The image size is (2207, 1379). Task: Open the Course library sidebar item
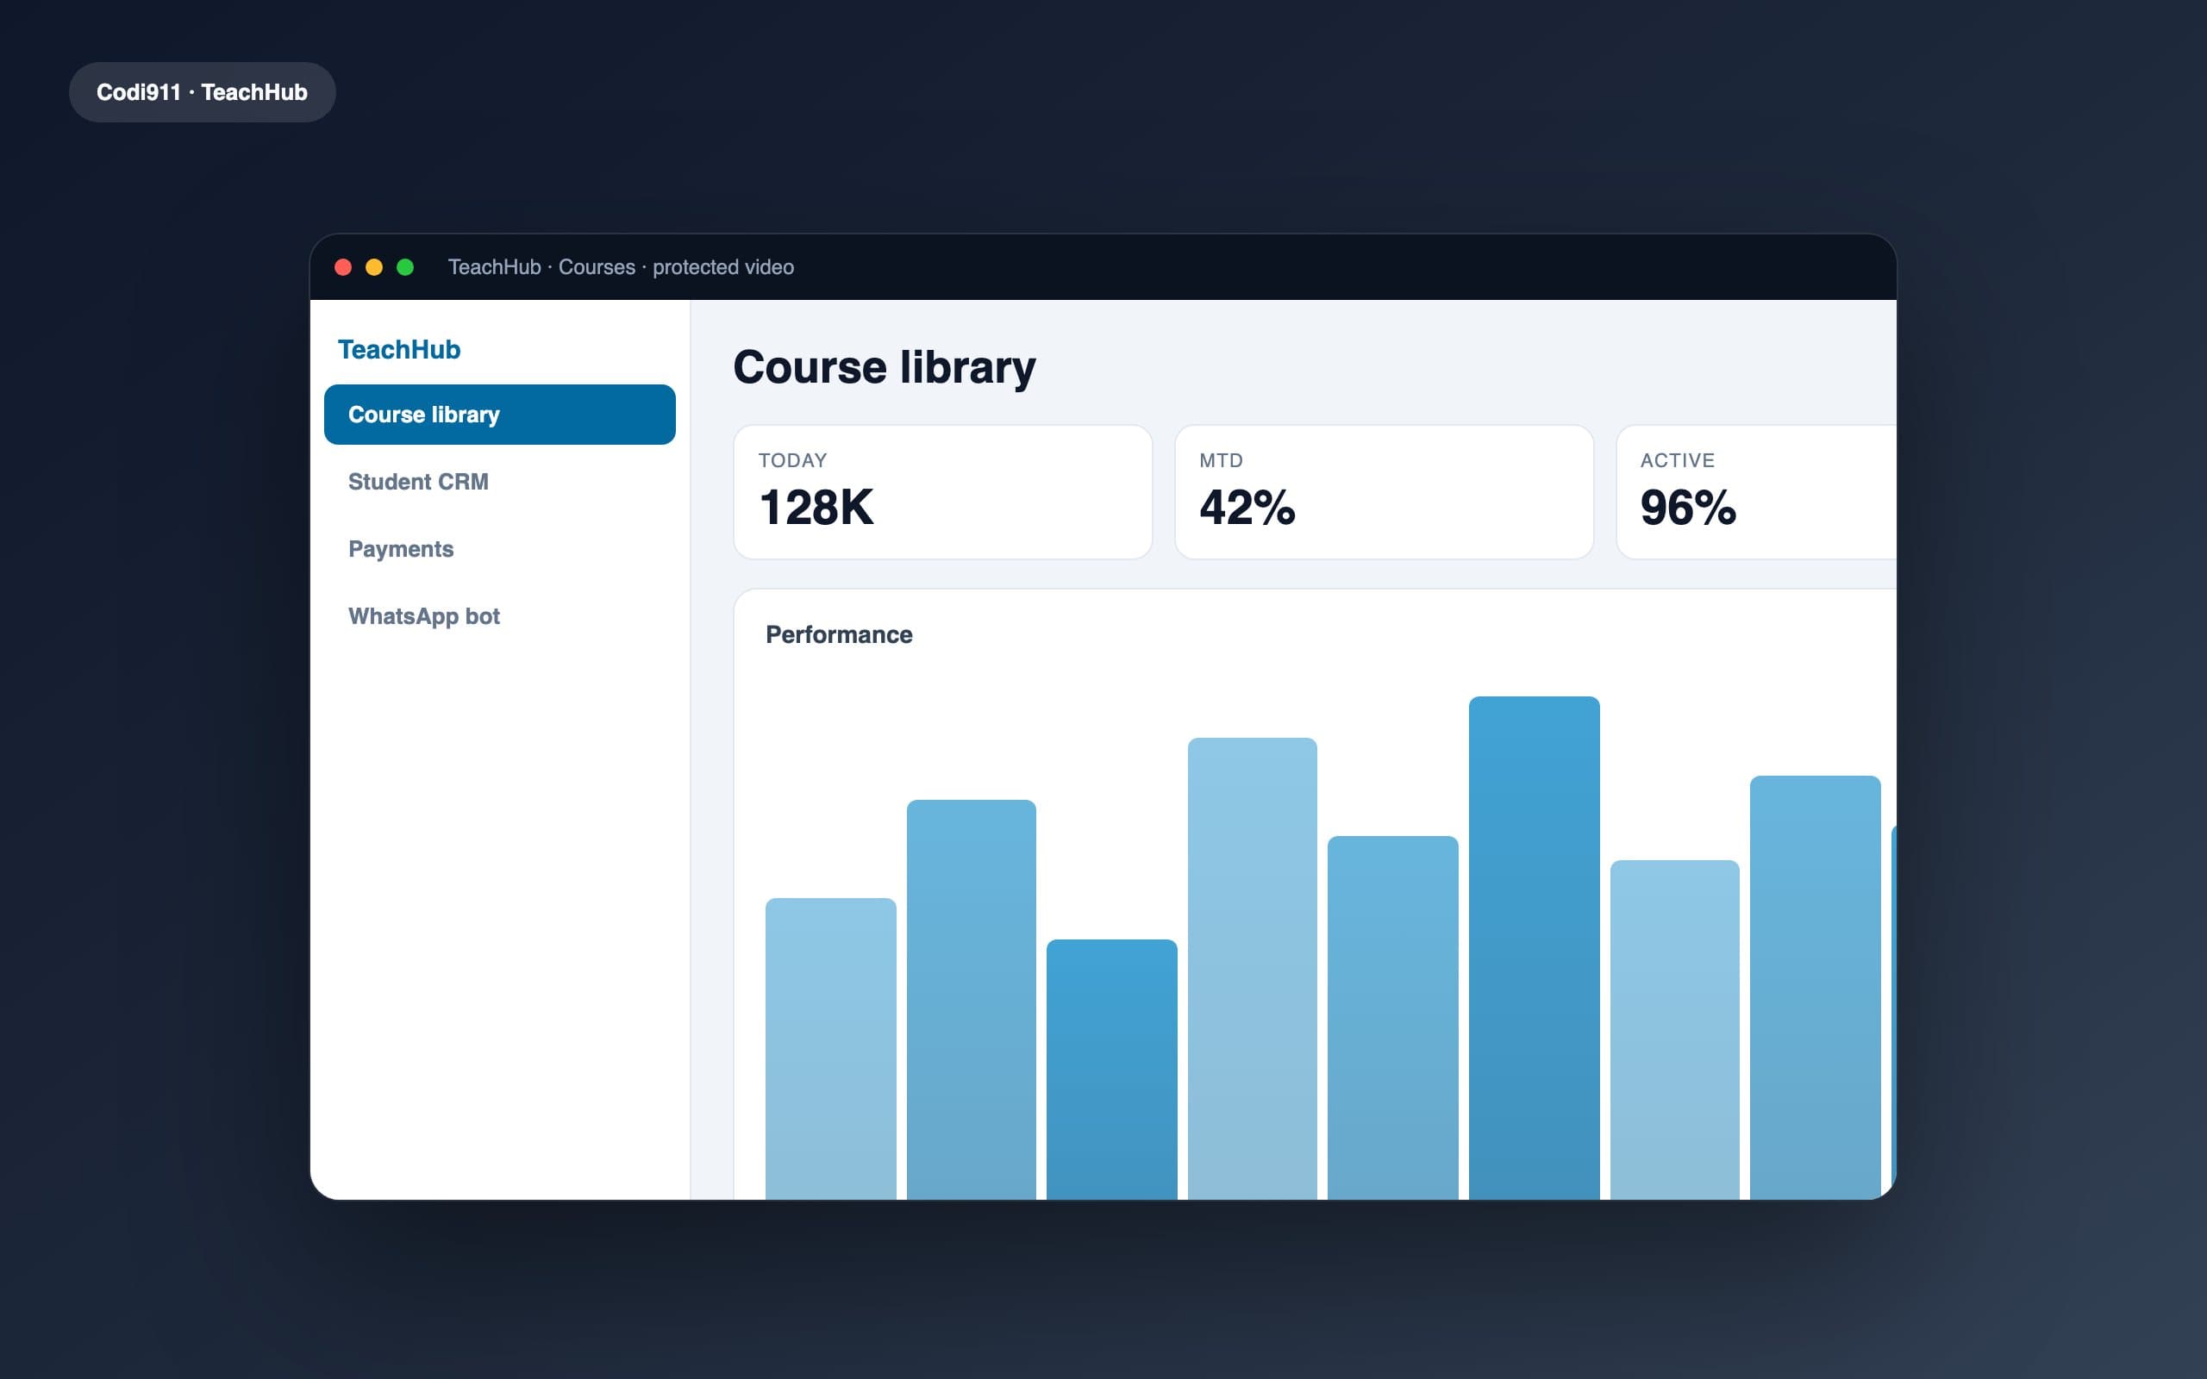pyautogui.click(x=500, y=414)
